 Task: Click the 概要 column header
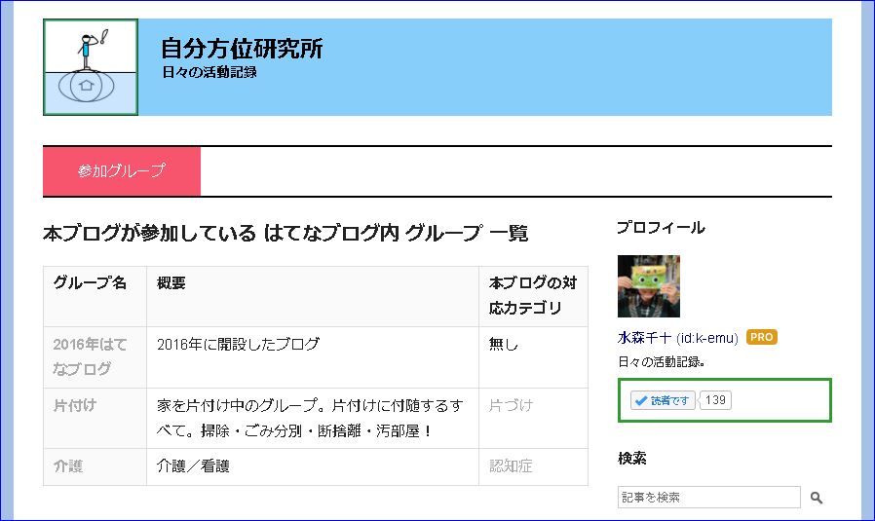(x=313, y=296)
